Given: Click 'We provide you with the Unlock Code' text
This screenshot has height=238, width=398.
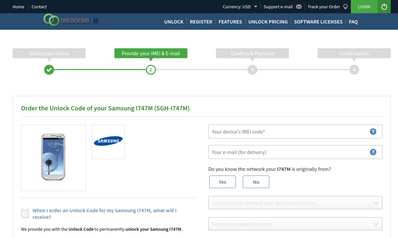Looking at the screenshot, I should [101, 229].
